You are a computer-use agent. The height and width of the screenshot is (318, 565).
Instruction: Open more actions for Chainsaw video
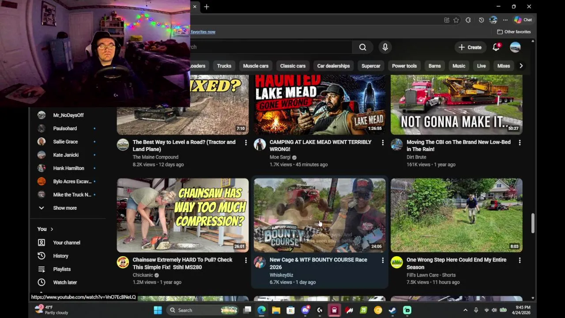click(x=246, y=261)
